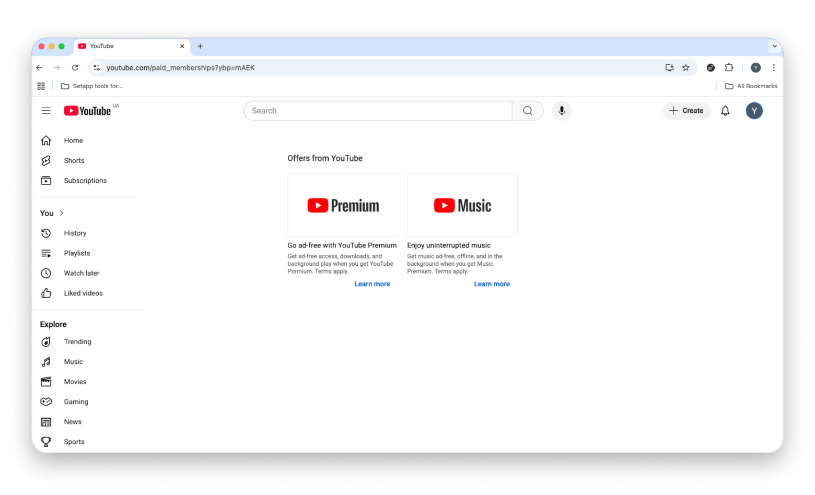Go to the YouTube logo home
815x495 pixels.
coord(87,111)
